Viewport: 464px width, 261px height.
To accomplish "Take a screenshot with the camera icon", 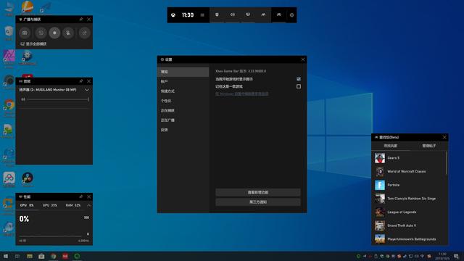I will (25, 33).
